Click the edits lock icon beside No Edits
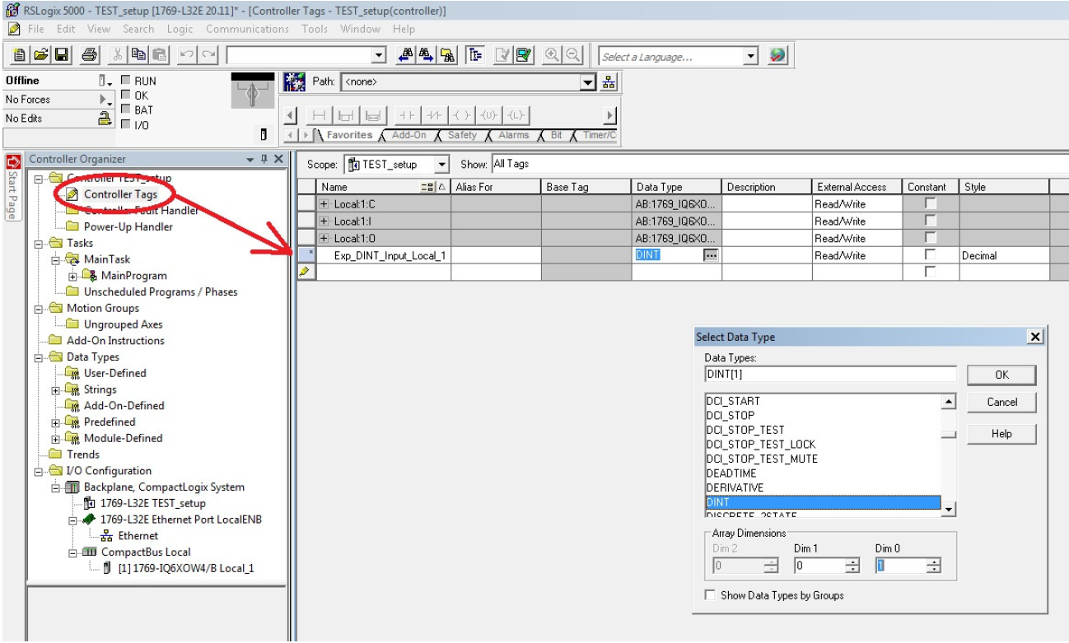Image resolution: width=1069 pixels, height=643 pixels. [x=105, y=118]
